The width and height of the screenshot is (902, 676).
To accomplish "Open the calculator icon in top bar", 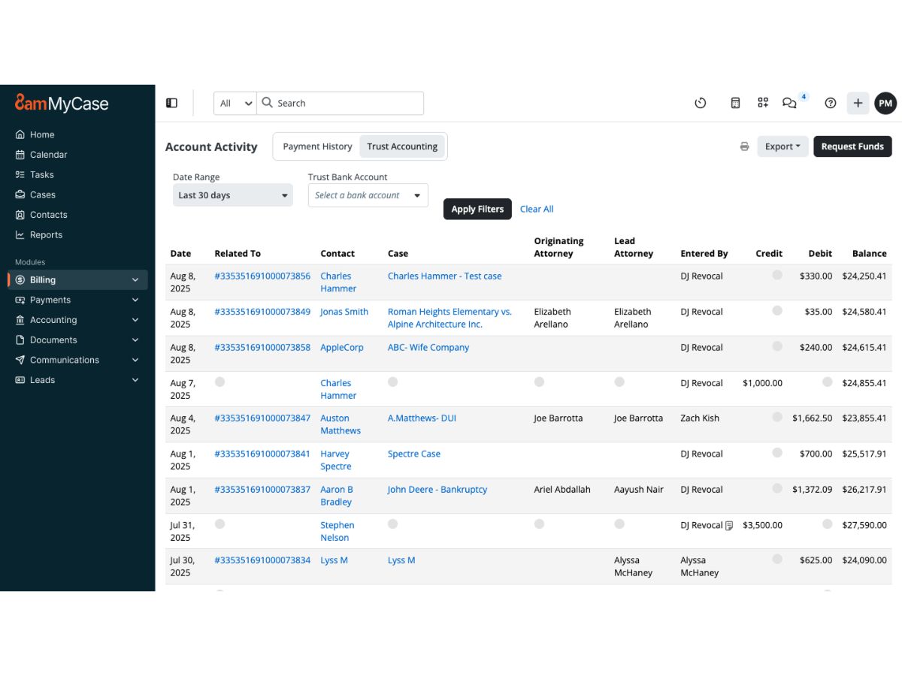I will 735,103.
